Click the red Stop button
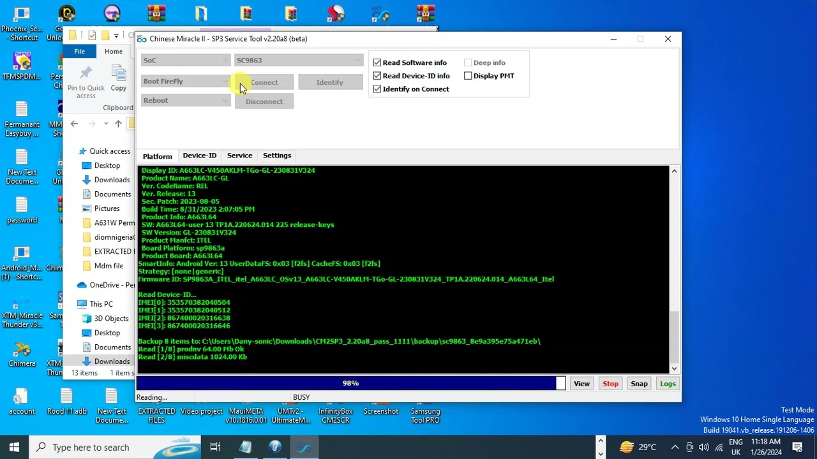817x459 pixels. tap(610, 384)
